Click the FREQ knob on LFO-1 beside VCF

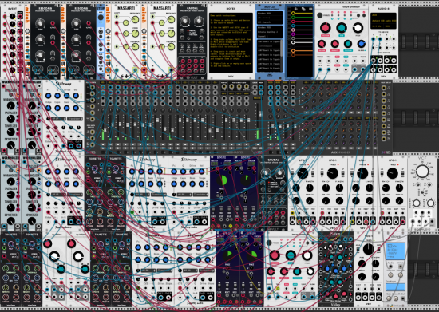(x=393, y=173)
